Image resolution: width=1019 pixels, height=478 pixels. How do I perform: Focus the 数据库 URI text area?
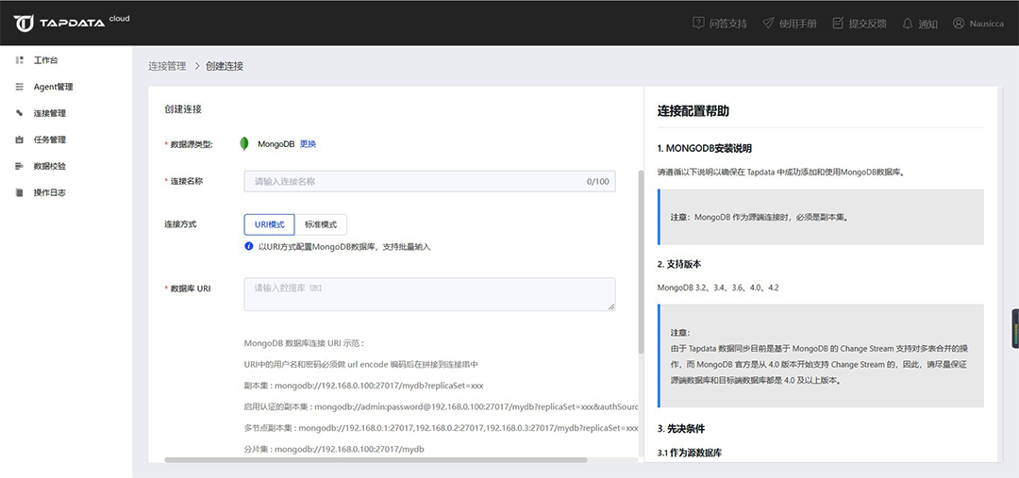point(429,294)
